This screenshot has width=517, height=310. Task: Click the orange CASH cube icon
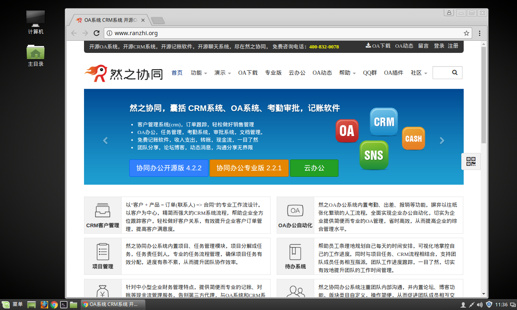tap(413, 138)
